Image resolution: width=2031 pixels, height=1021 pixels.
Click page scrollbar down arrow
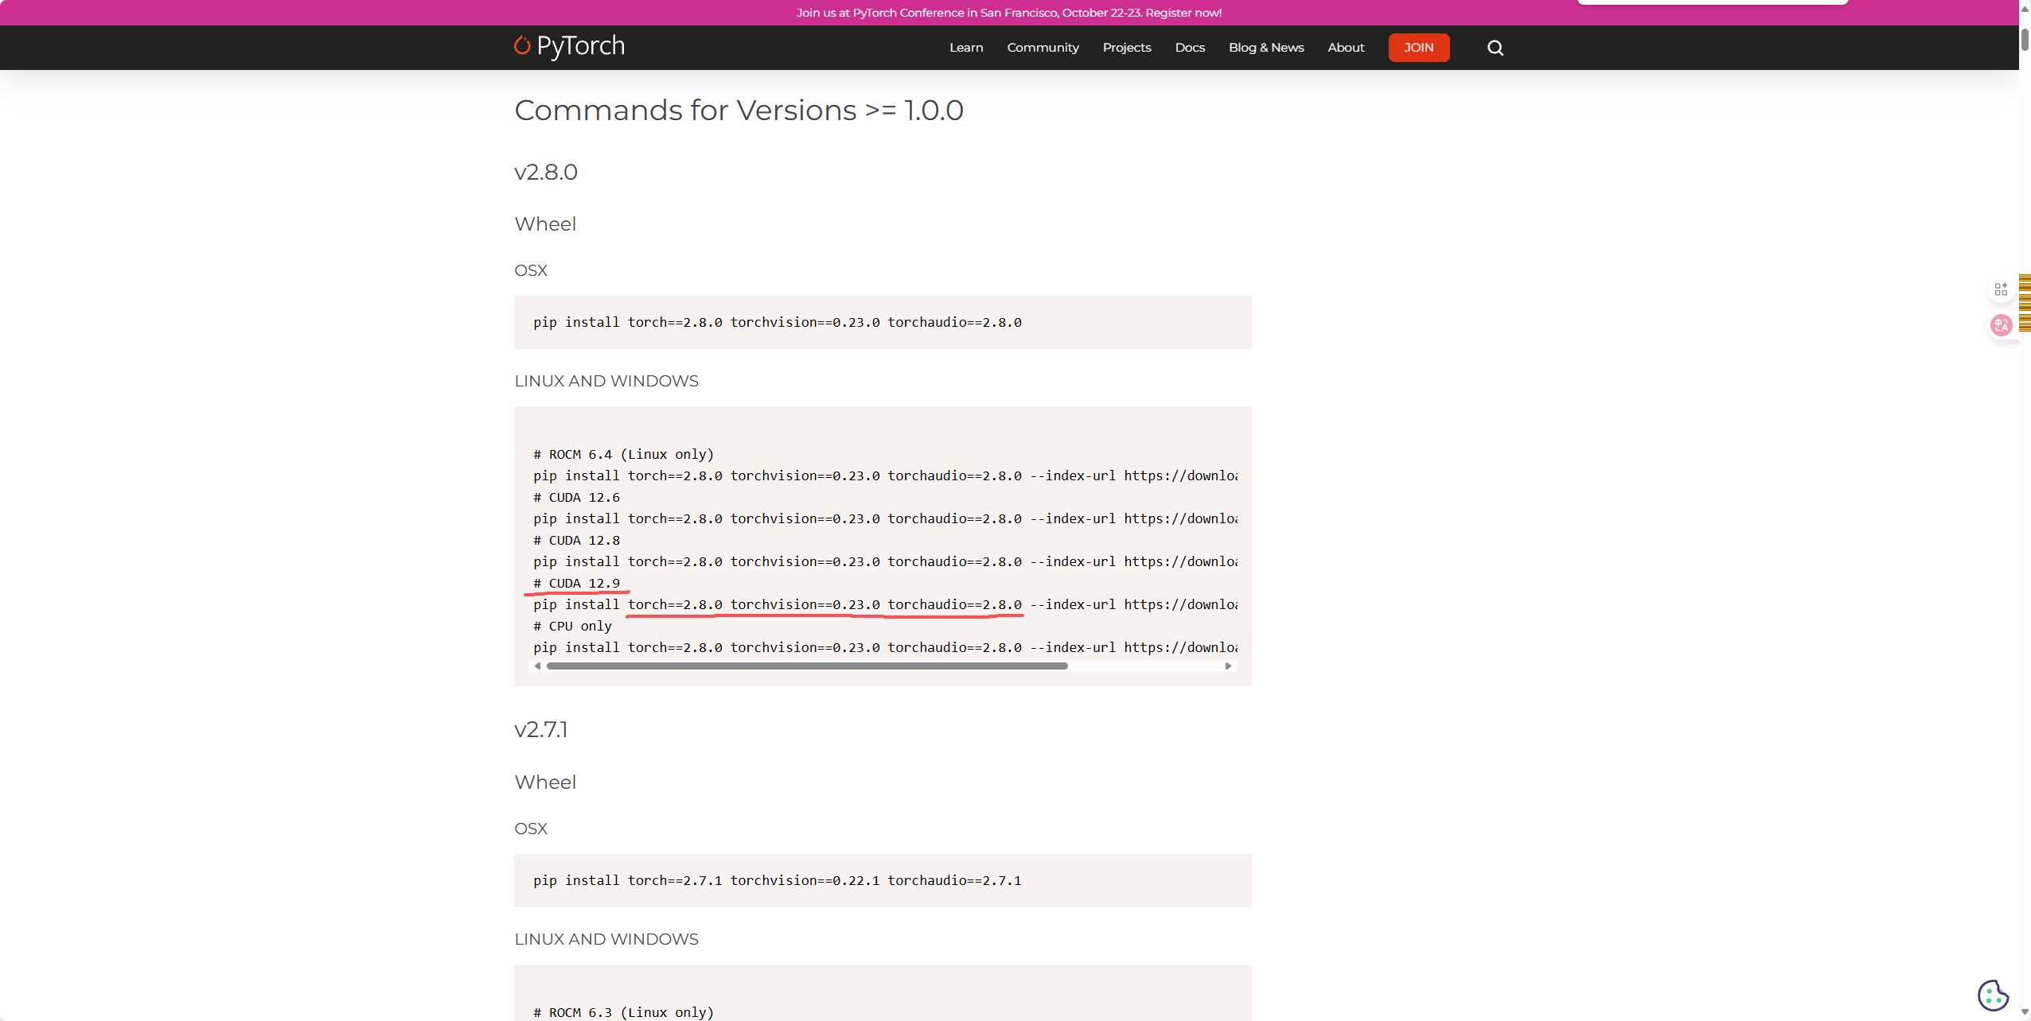point(2025,1013)
